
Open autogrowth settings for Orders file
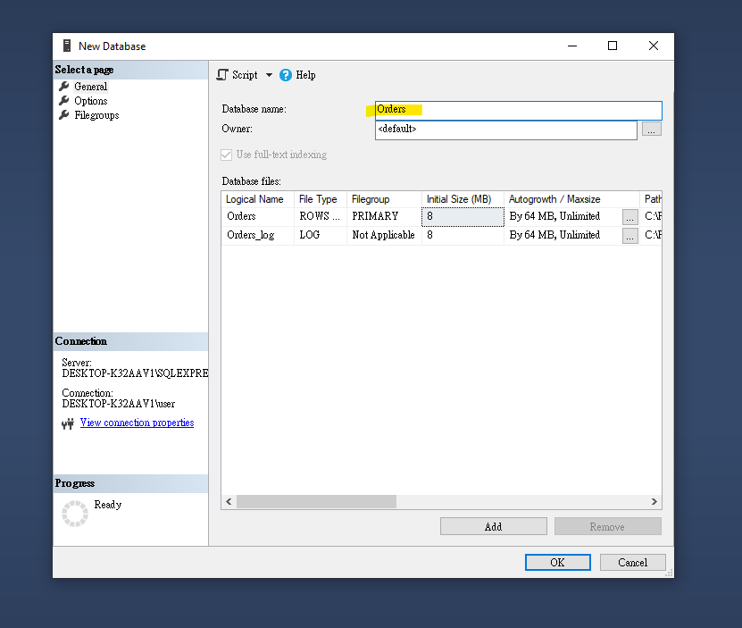coord(630,216)
